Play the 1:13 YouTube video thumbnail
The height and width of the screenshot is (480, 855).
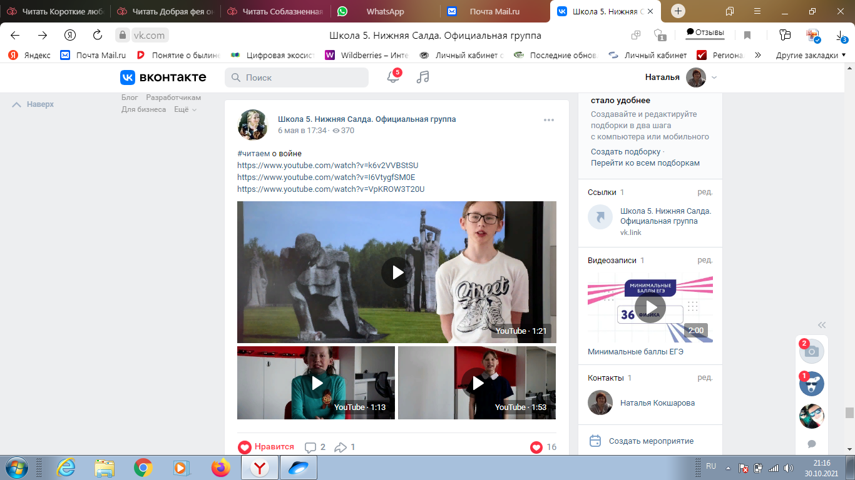(x=316, y=382)
